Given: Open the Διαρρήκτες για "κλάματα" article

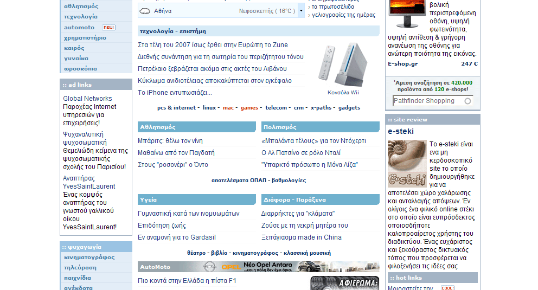Looking at the screenshot, I should (x=298, y=214).
